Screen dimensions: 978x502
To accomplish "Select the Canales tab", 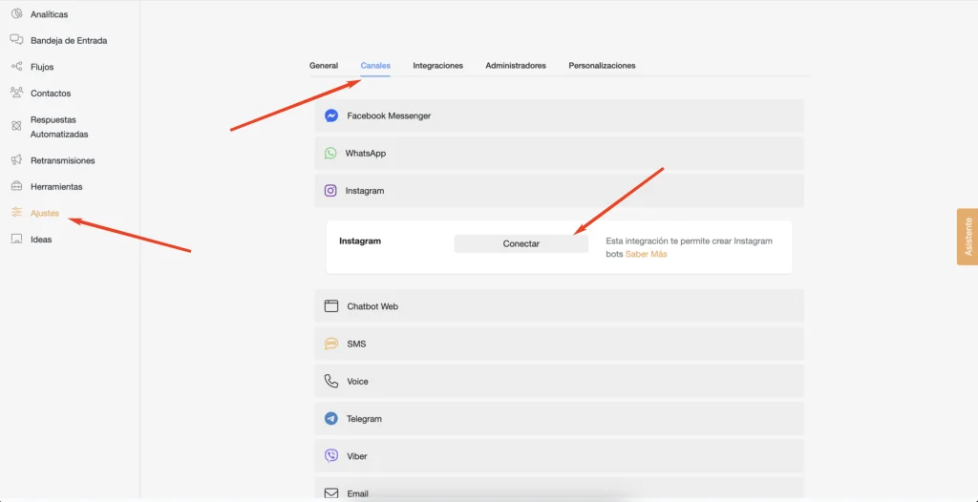I will click(375, 66).
